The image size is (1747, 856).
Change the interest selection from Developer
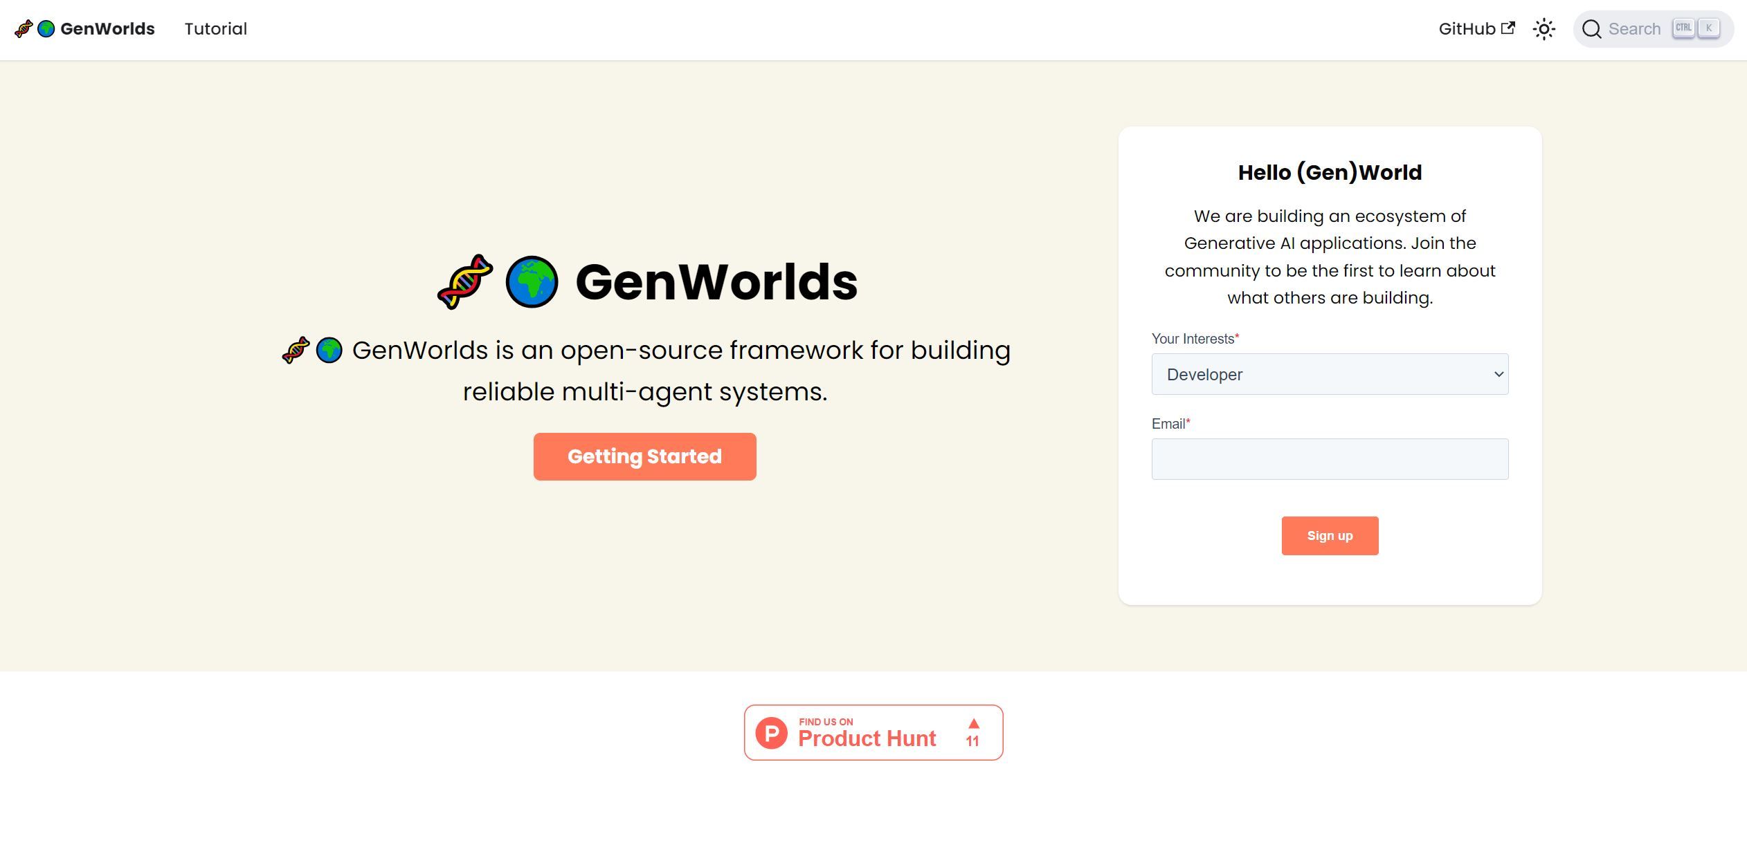click(x=1329, y=374)
